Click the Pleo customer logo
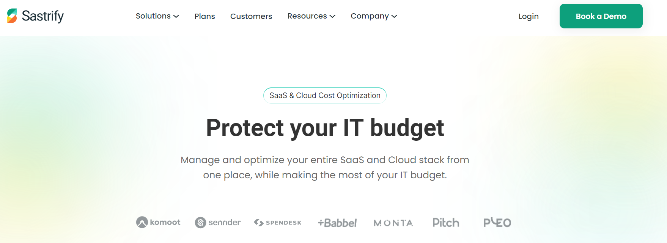Image resolution: width=667 pixels, height=243 pixels. pyautogui.click(x=497, y=223)
